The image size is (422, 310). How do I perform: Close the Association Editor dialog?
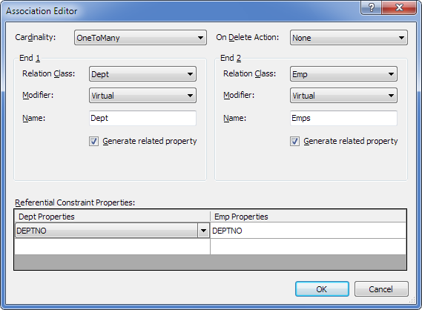pos(399,7)
